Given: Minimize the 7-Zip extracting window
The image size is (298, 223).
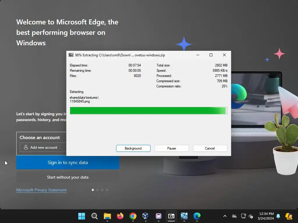Looking at the screenshot, I should (x=198, y=55).
